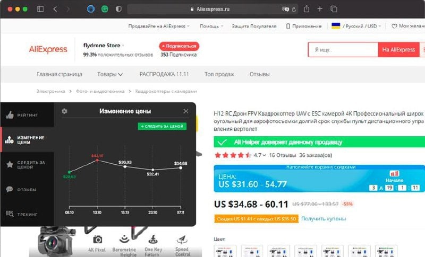425x257 pixels.
Task: Choose the third color variant thumbnail
Action: pos(278,251)
